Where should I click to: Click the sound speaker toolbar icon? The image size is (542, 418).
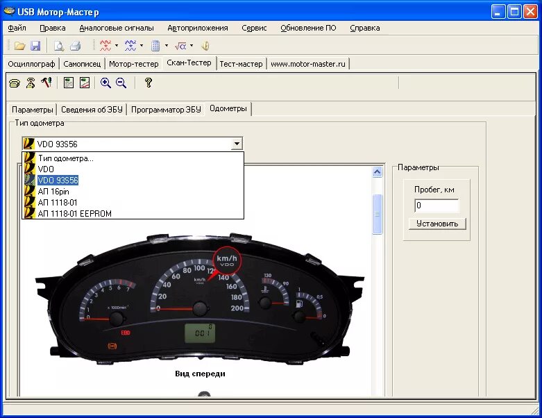point(205,46)
